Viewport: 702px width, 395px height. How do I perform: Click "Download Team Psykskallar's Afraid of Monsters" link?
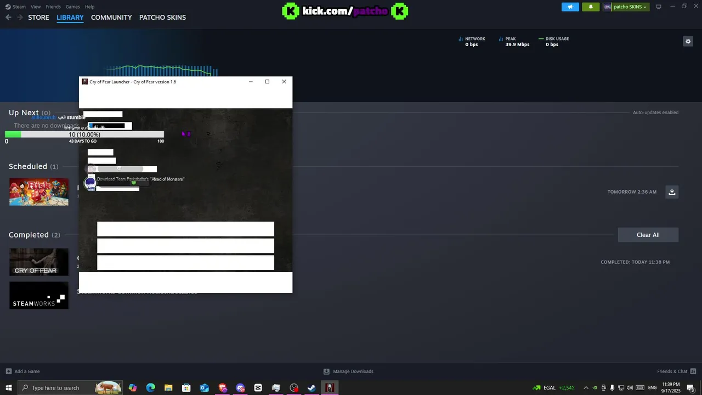[x=140, y=179]
